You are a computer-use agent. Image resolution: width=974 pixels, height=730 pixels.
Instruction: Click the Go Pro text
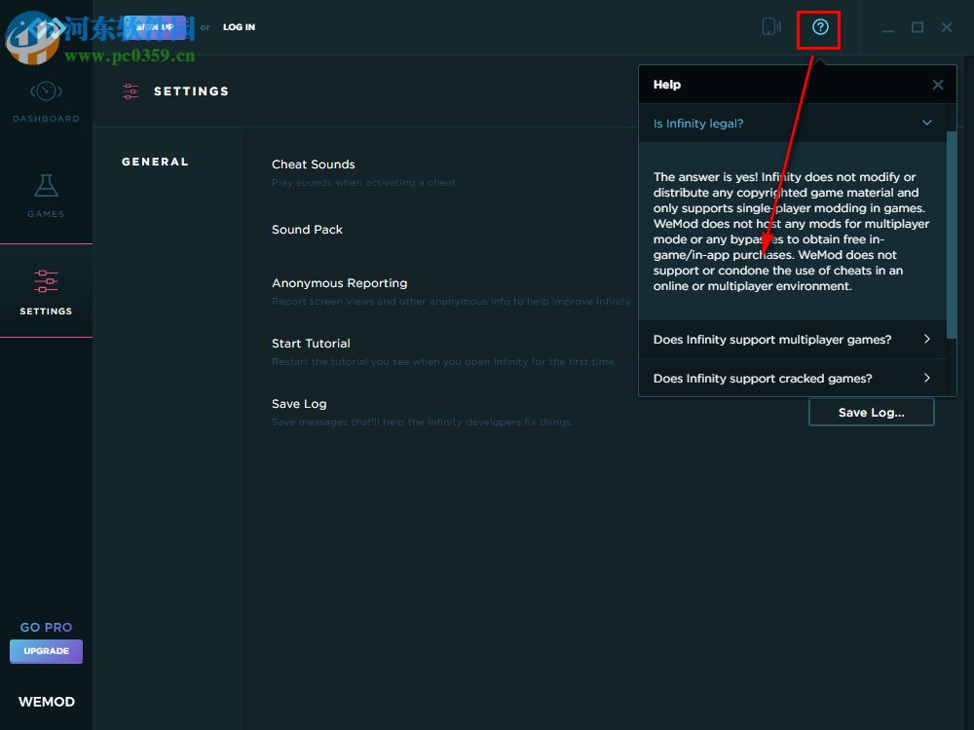click(x=46, y=627)
